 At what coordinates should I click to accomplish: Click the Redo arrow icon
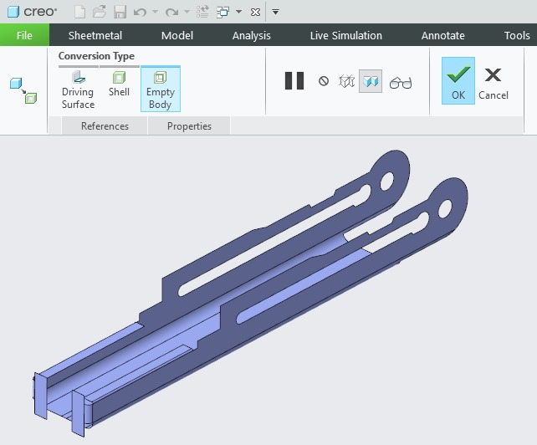pos(171,13)
